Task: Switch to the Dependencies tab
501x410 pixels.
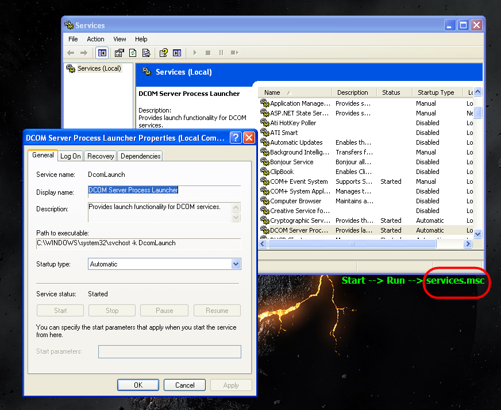Action: click(x=140, y=156)
